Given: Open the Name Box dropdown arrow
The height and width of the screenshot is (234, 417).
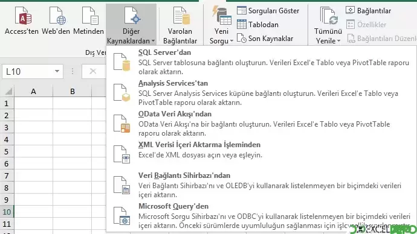Looking at the screenshot, I should [57, 71].
